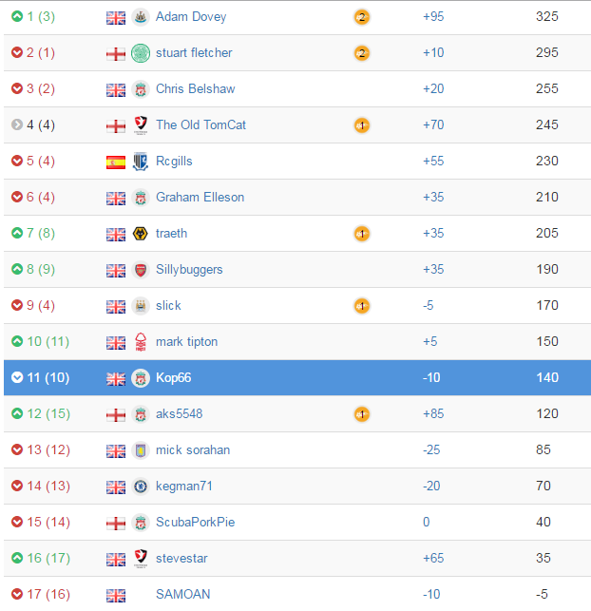Click the green up arrow at rank 1
The width and height of the screenshot is (591, 611).
click(17, 16)
